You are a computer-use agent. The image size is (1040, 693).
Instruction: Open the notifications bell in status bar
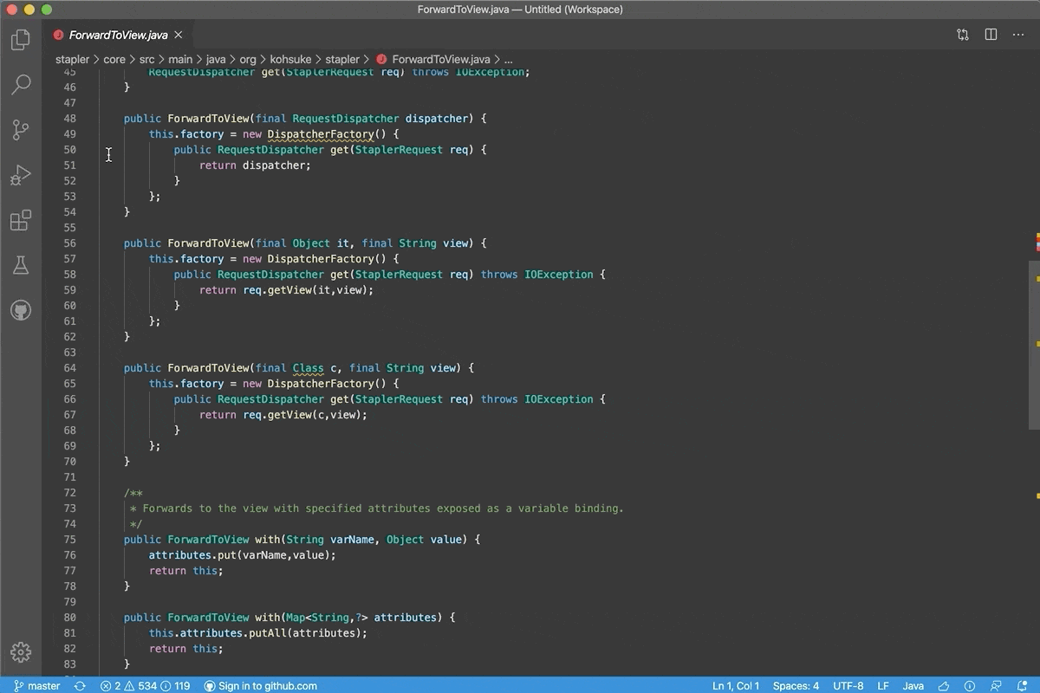coord(1022,686)
